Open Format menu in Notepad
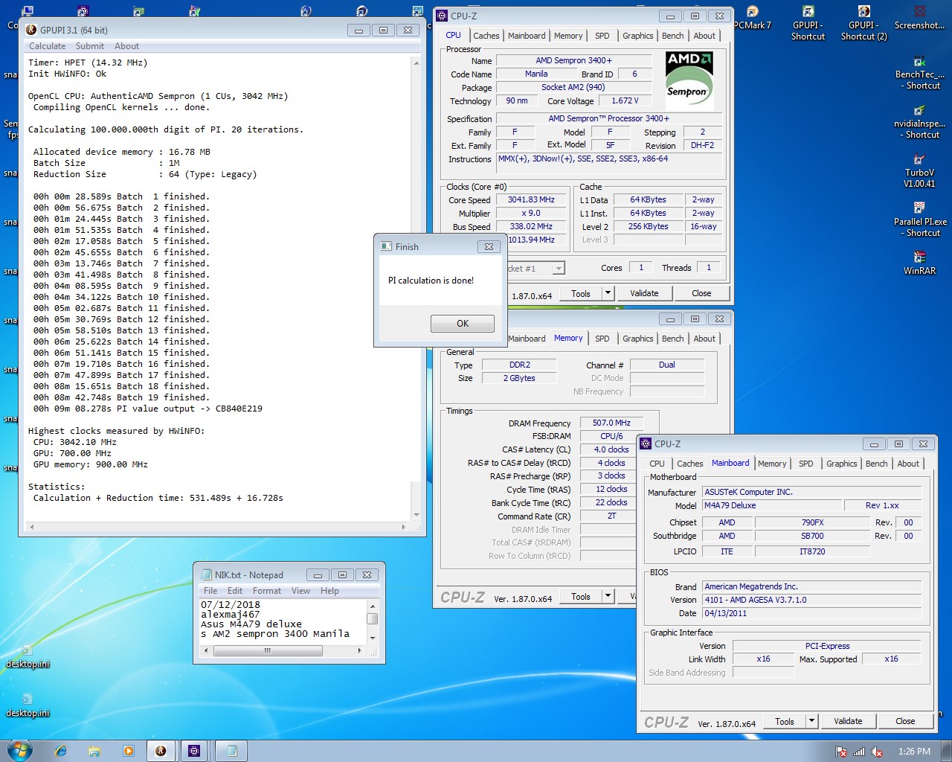Image resolution: width=952 pixels, height=762 pixels. (x=267, y=591)
